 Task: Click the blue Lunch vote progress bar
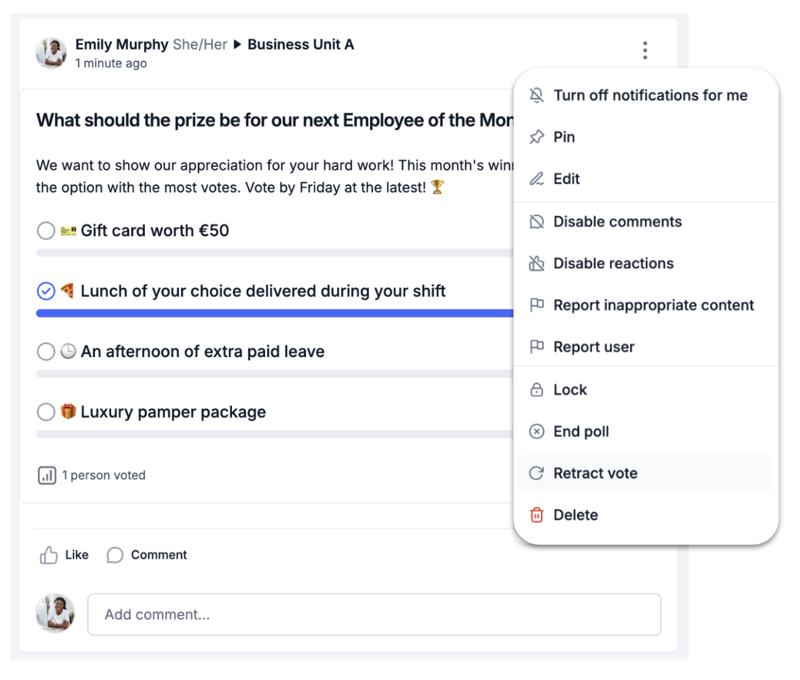click(275, 313)
